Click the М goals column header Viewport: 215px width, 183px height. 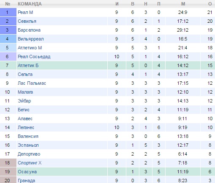point(183,4)
